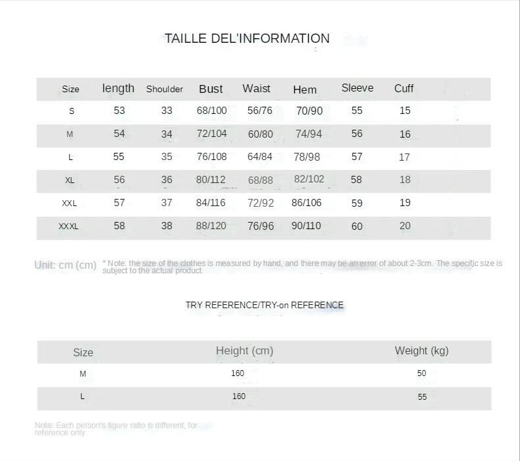The width and height of the screenshot is (520, 461).
Task: Click the Hem column header
Action: tap(305, 90)
